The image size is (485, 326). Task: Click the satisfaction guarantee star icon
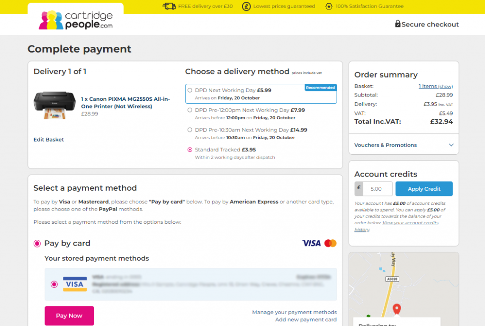point(329,6)
